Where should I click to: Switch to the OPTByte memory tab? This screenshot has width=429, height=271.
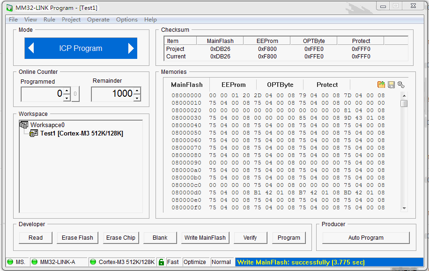(x=280, y=85)
